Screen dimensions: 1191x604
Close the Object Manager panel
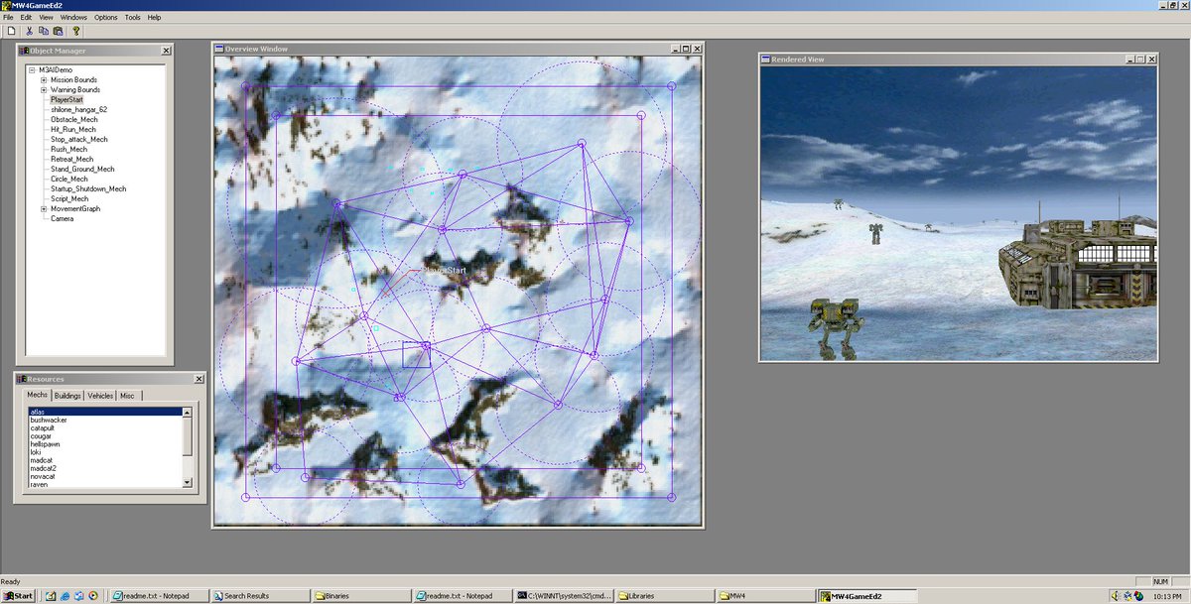tap(166, 50)
